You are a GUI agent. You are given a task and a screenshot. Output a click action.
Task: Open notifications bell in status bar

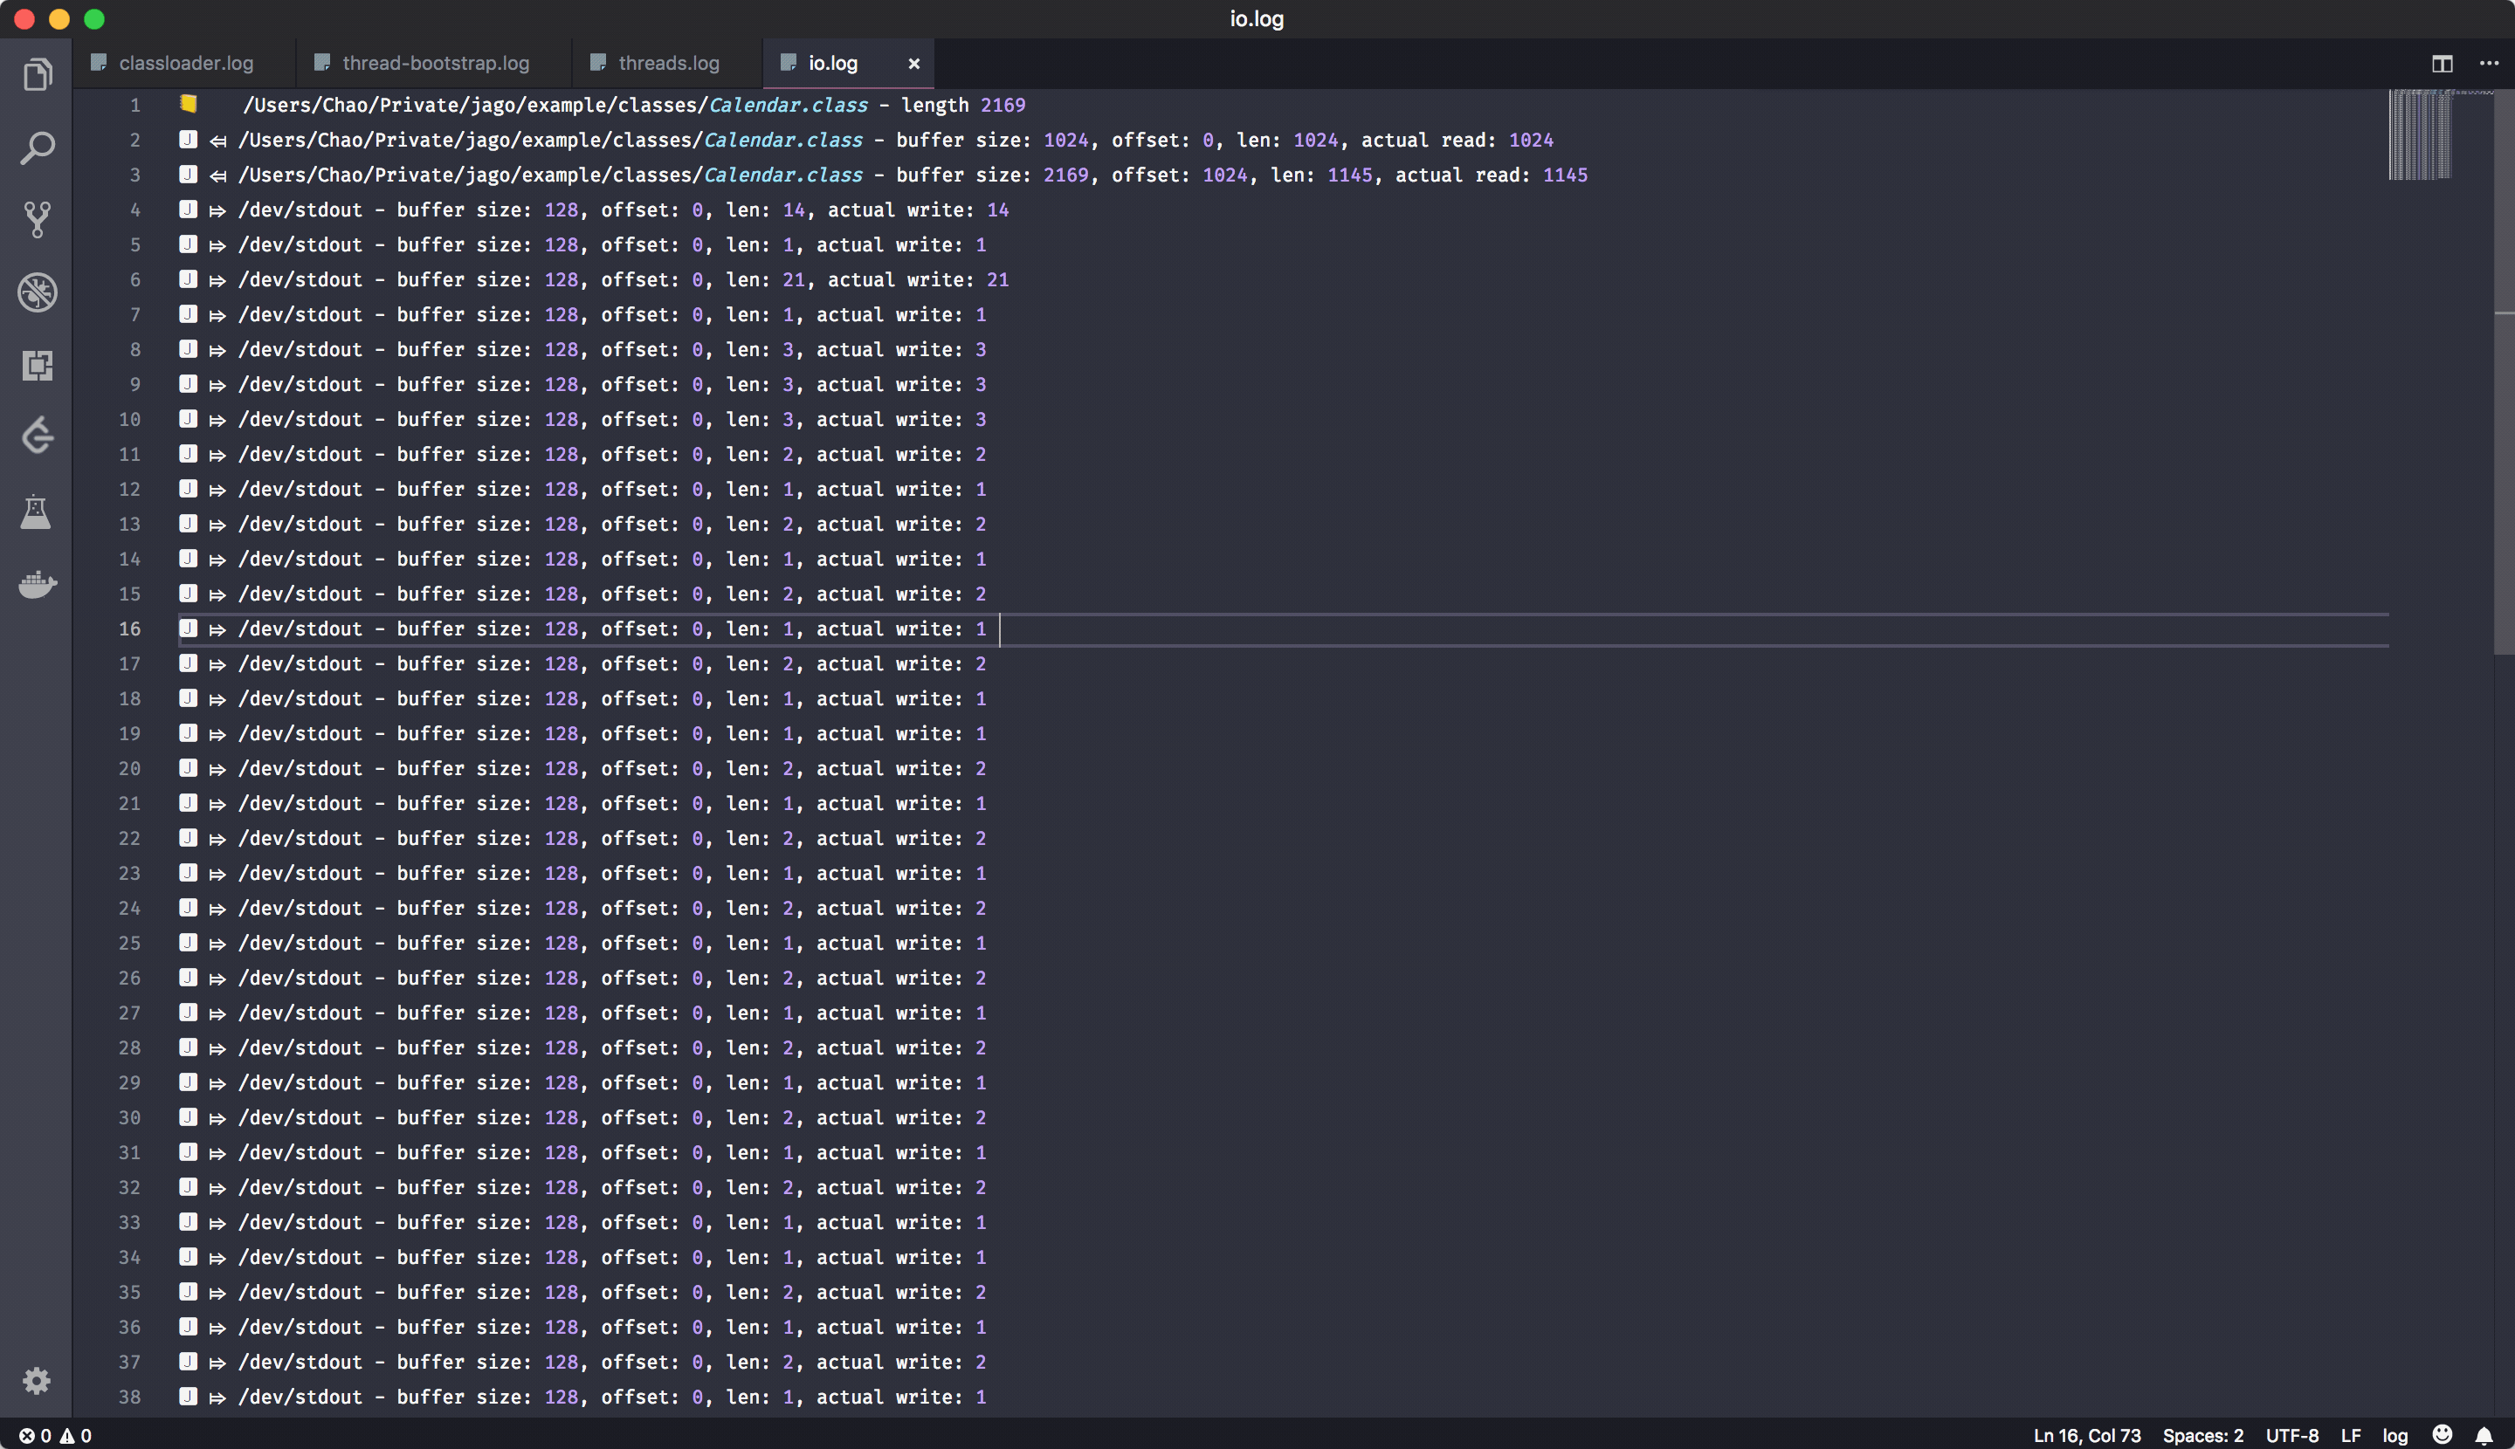[2484, 1435]
